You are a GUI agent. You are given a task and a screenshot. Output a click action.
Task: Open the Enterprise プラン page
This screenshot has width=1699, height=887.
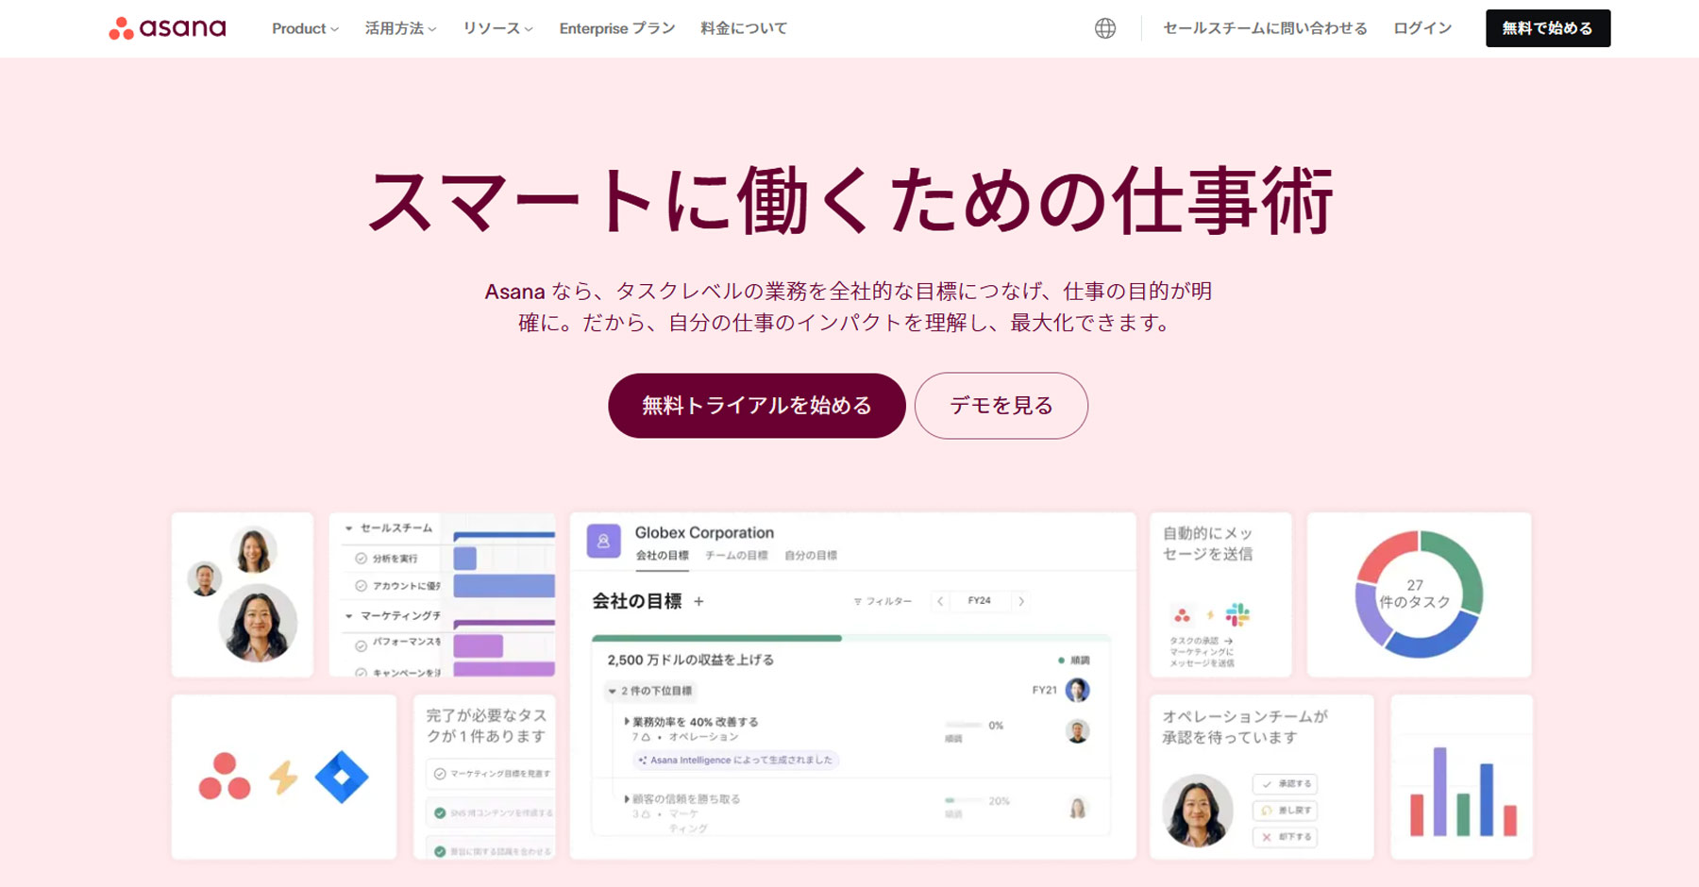(617, 28)
